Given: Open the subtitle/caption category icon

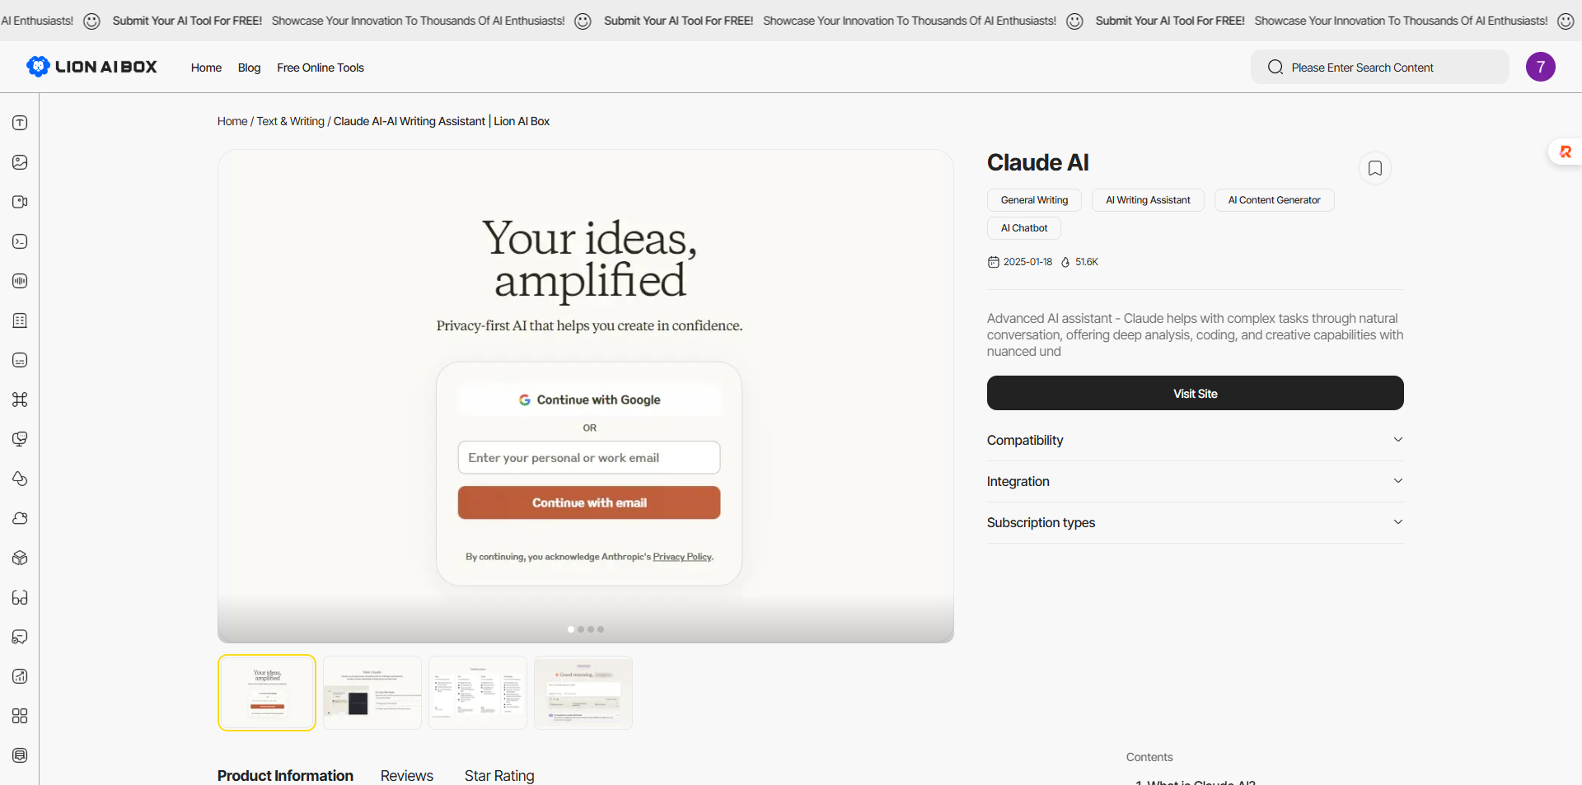Looking at the screenshot, I should [x=20, y=360].
